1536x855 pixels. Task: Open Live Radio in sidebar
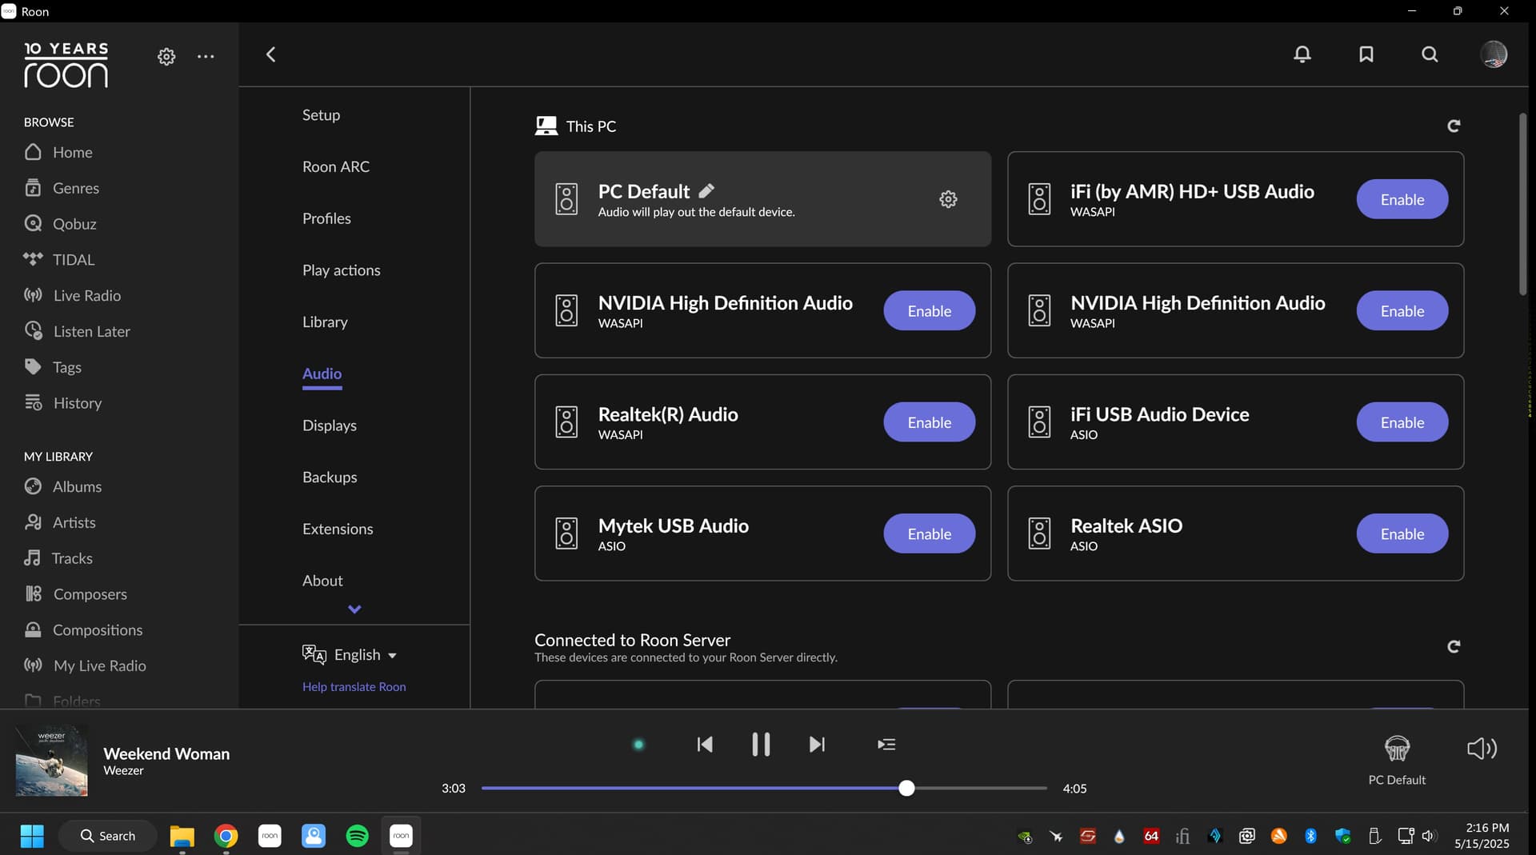pyautogui.click(x=72, y=295)
